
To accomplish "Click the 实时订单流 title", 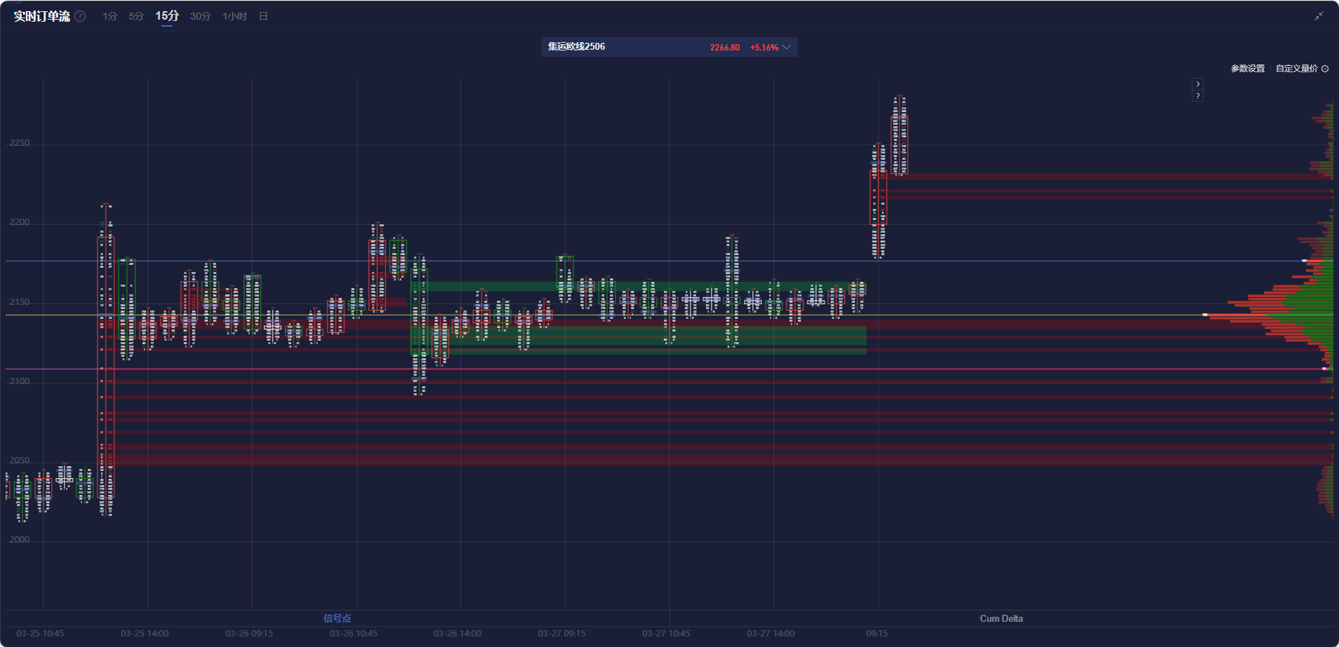I will coord(42,16).
